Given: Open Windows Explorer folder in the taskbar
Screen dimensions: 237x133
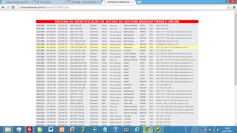Looking at the screenshot, I should 8,129.
